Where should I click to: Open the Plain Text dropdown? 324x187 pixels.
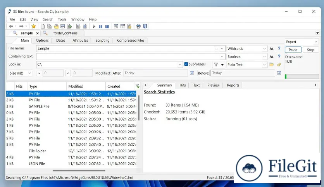coord(264,65)
